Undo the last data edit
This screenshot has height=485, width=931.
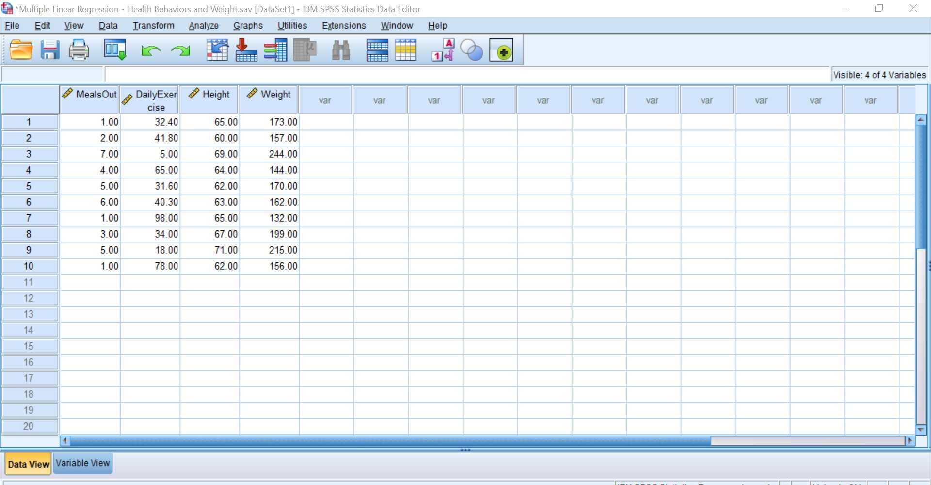(150, 49)
